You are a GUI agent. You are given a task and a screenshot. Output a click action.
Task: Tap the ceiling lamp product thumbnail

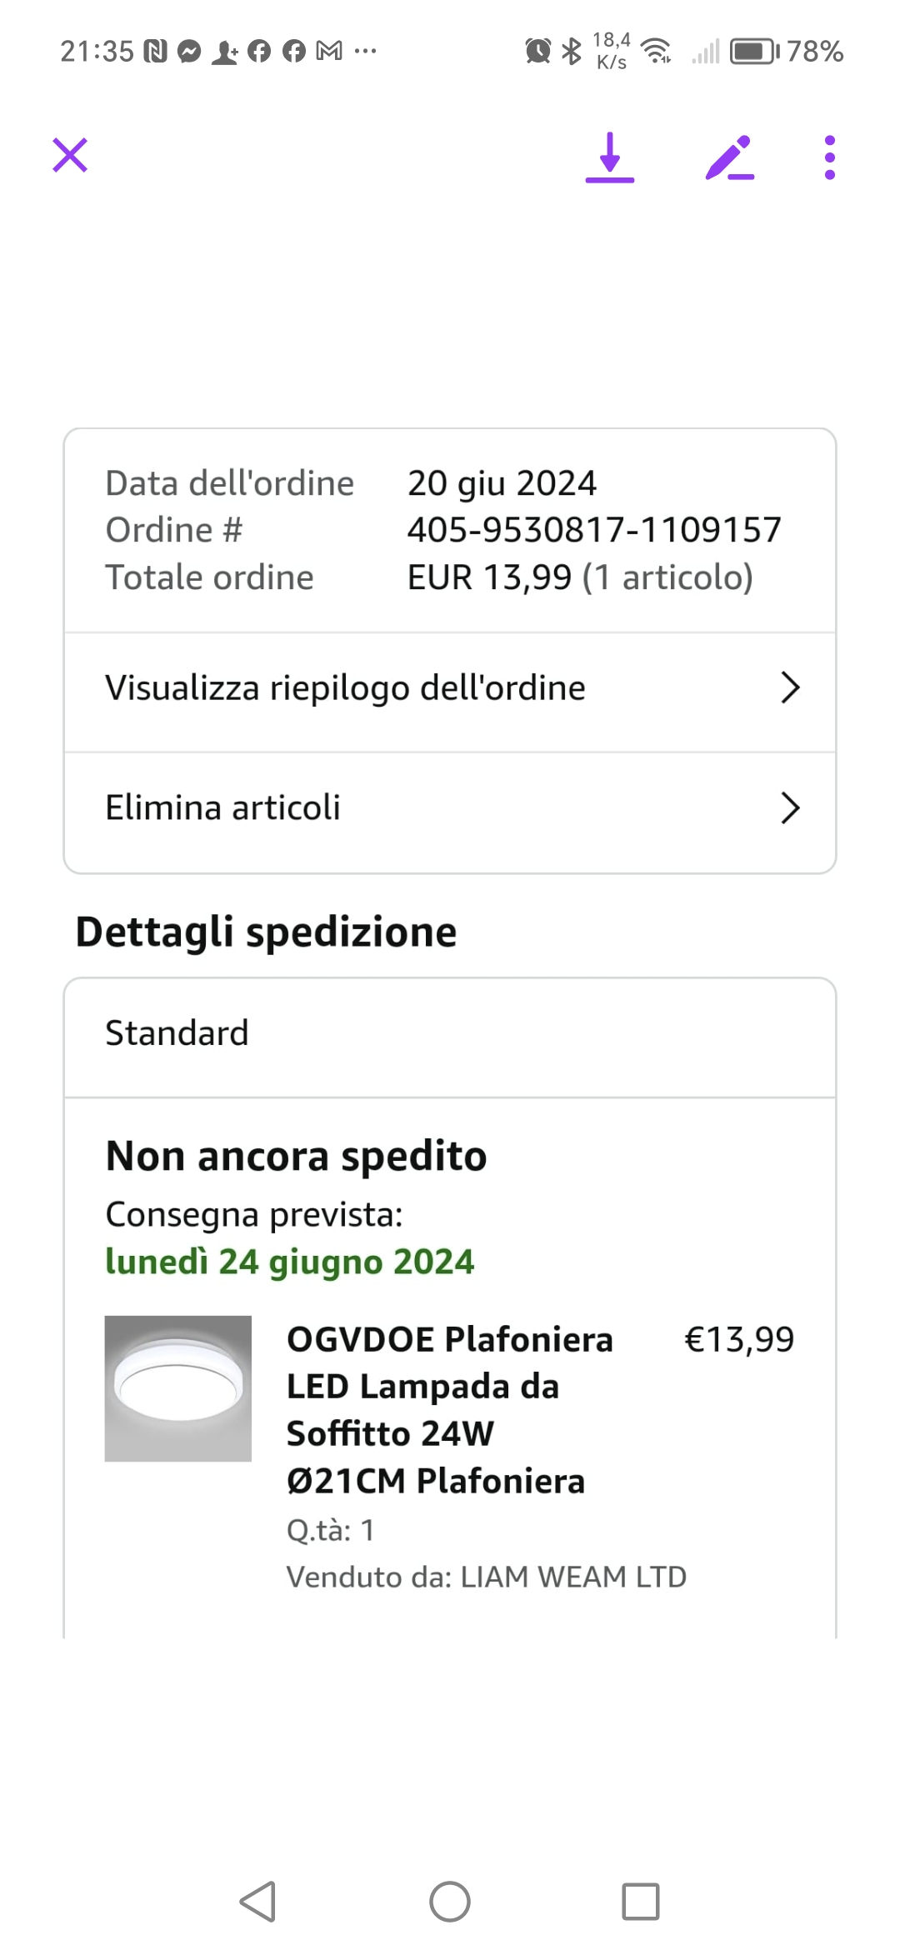[177, 1388]
